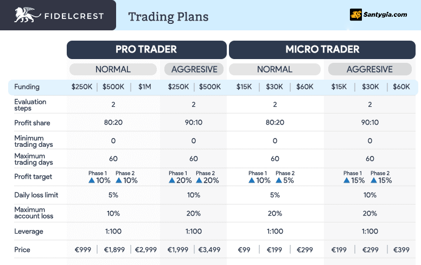This screenshot has width=421, height=265.
Task: Click Pro Normal Phase 1 triangle icon
Action: 92,180
